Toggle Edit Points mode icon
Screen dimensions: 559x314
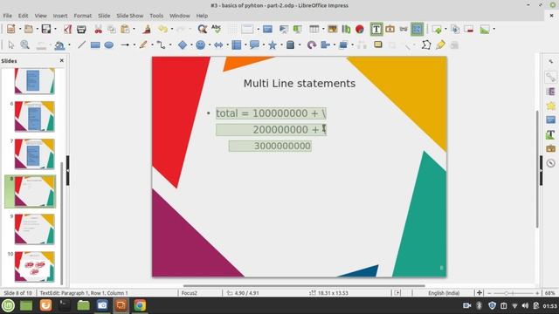[426, 44]
